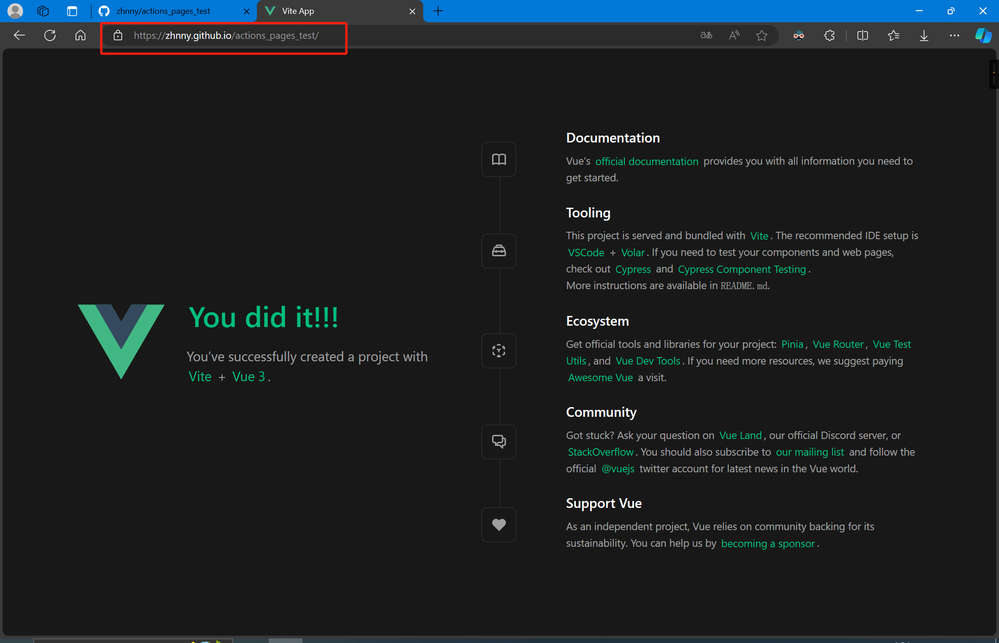Close the Vite App tab
This screenshot has width=999, height=643.
point(412,12)
